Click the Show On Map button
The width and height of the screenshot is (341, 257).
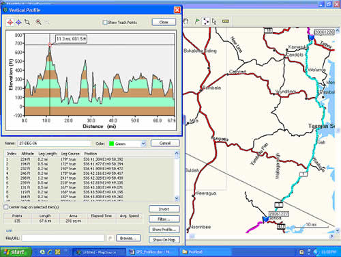pos(164,240)
